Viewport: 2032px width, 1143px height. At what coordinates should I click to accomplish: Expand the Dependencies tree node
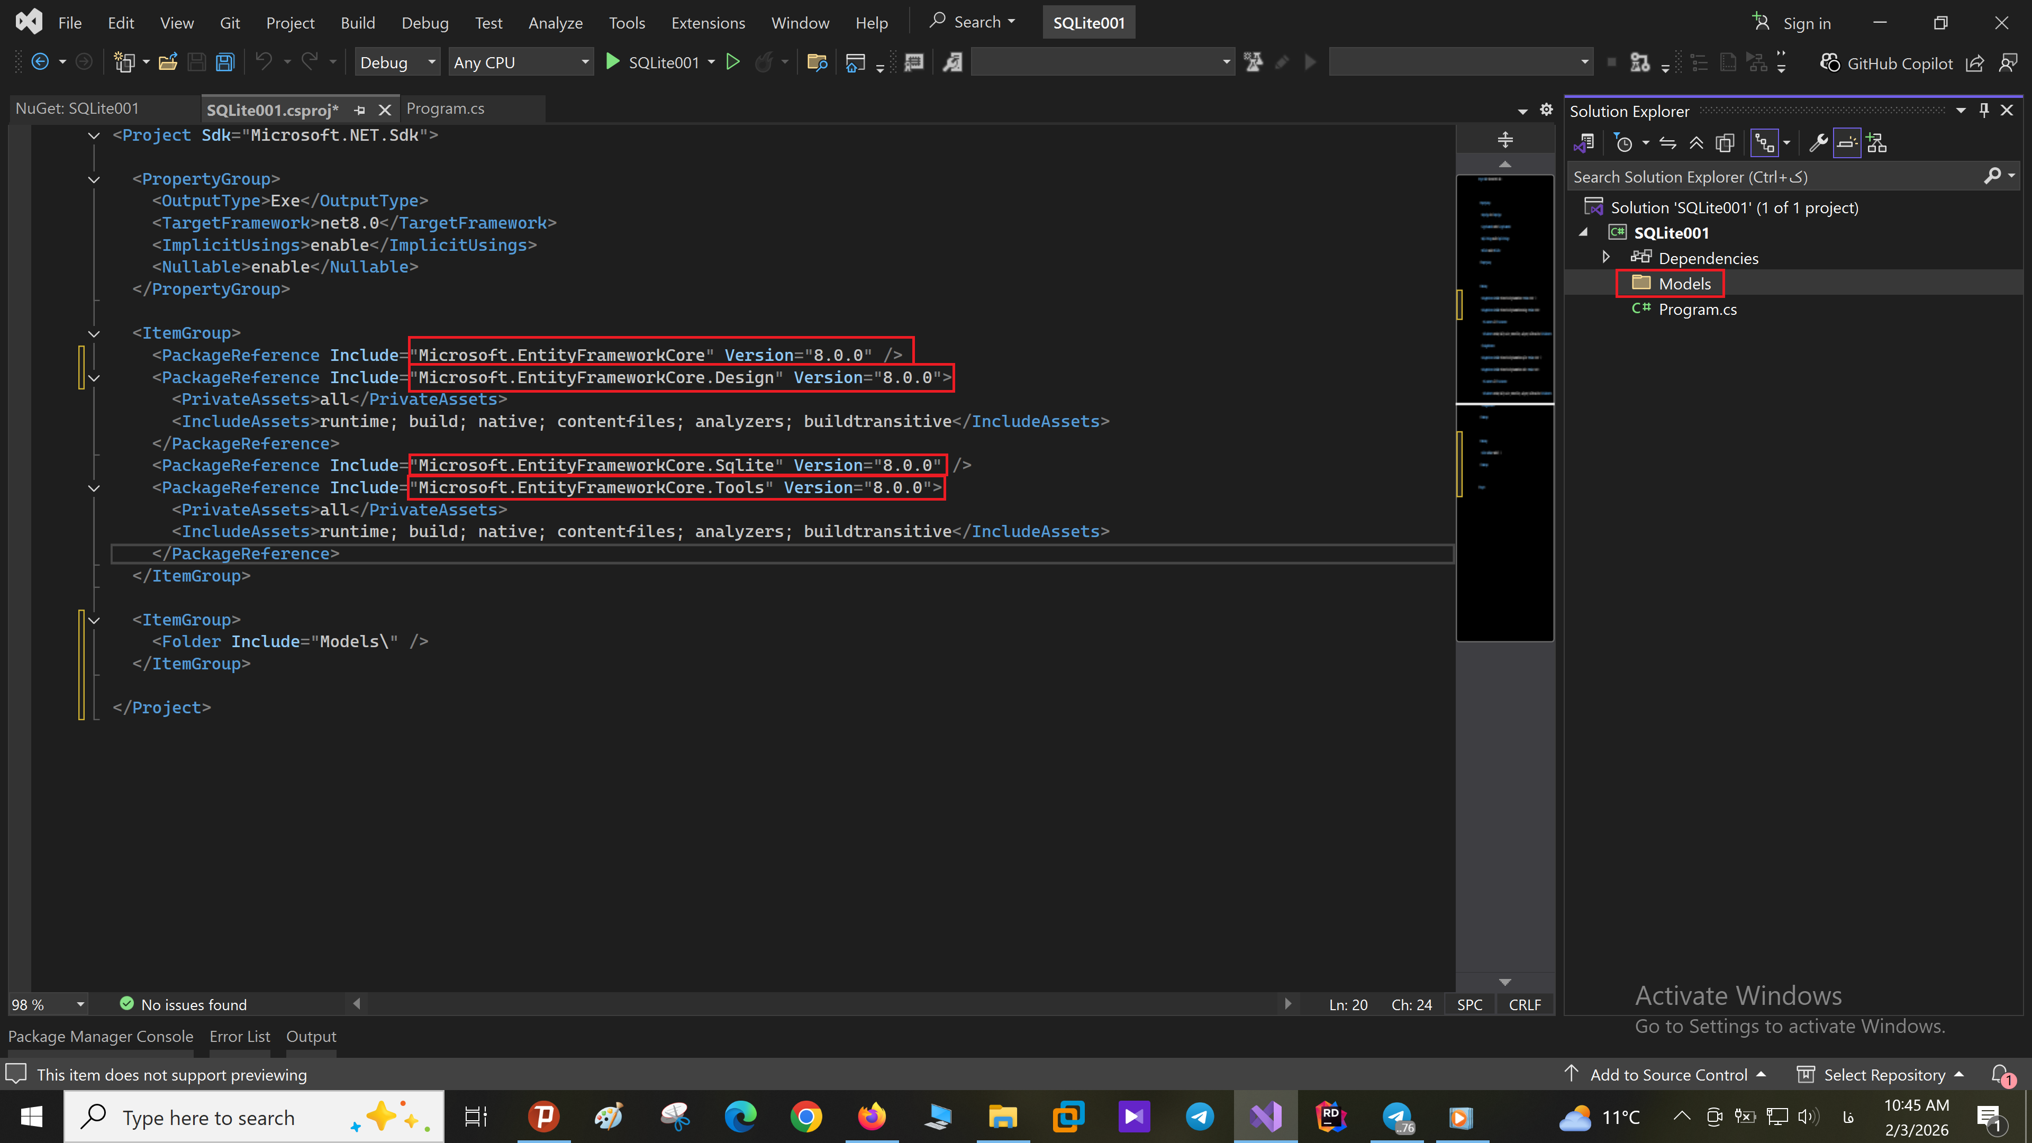[x=1605, y=257]
